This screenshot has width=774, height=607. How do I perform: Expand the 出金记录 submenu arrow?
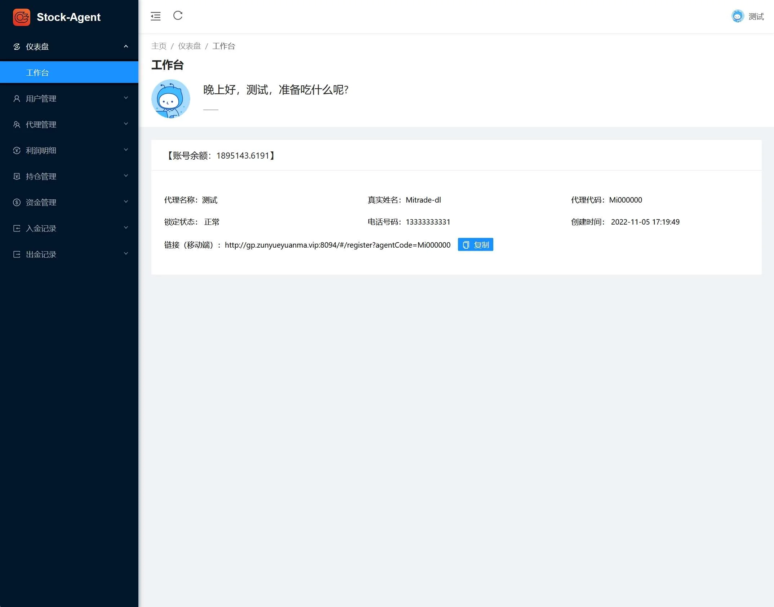click(126, 254)
